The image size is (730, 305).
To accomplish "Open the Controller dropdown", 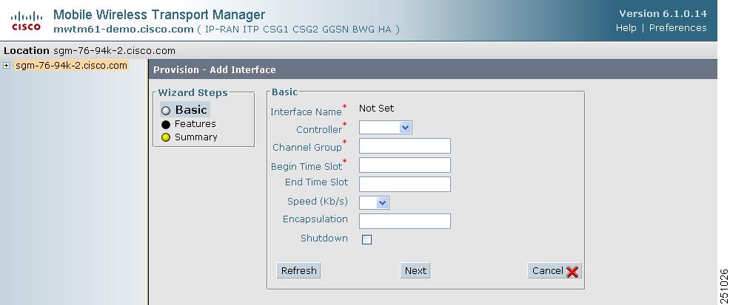I will (386, 128).
